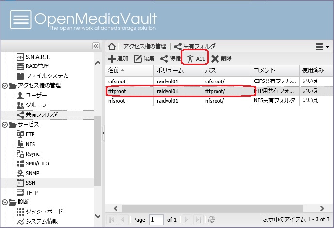This screenshot has width=334, height=228.
Task: Click the refresh icon in pager
Action: coord(212,219)
